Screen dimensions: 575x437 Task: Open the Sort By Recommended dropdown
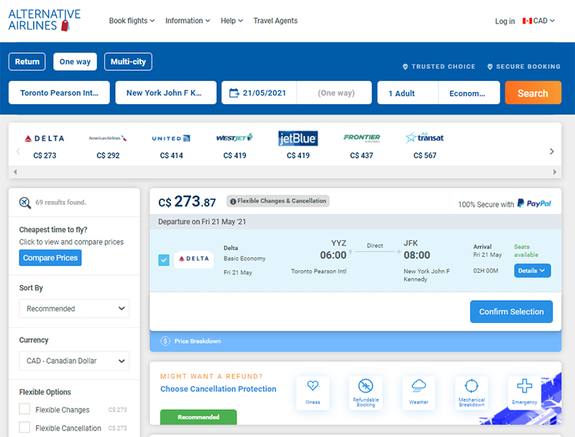point(74,309)
